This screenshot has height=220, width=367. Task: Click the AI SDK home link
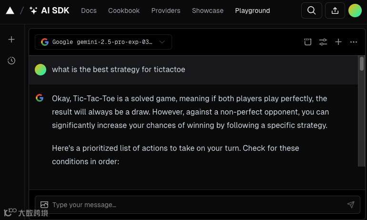[49, 10]
